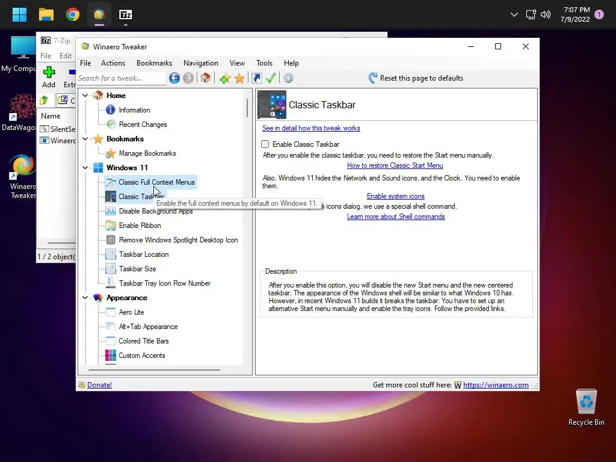Image resolution: width=616 pixels, height=462 pixels.
Task: Open bookmarks with the orange star toolbar icon
Action: (239, 78)
